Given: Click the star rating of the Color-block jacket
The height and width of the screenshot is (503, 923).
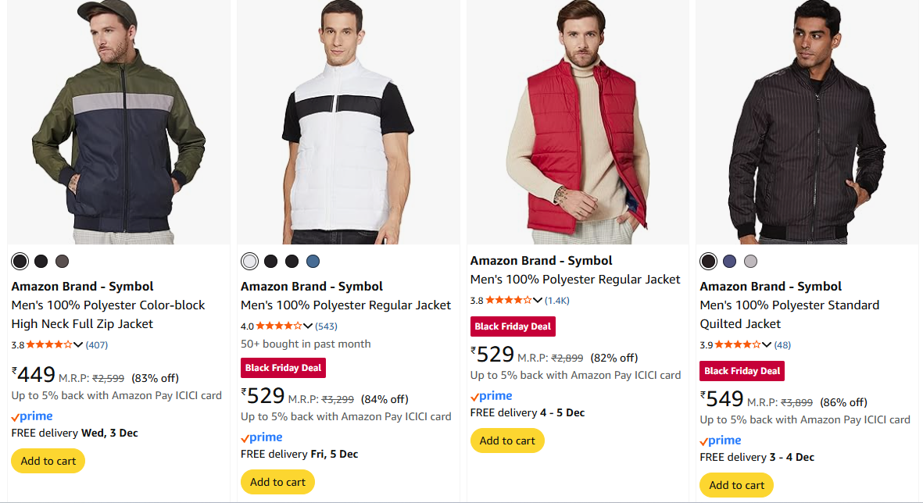Looking at the screenshot, I should click(x=49, y=344).
